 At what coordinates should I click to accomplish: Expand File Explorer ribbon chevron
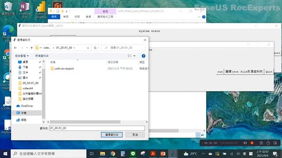pos(199,17)
